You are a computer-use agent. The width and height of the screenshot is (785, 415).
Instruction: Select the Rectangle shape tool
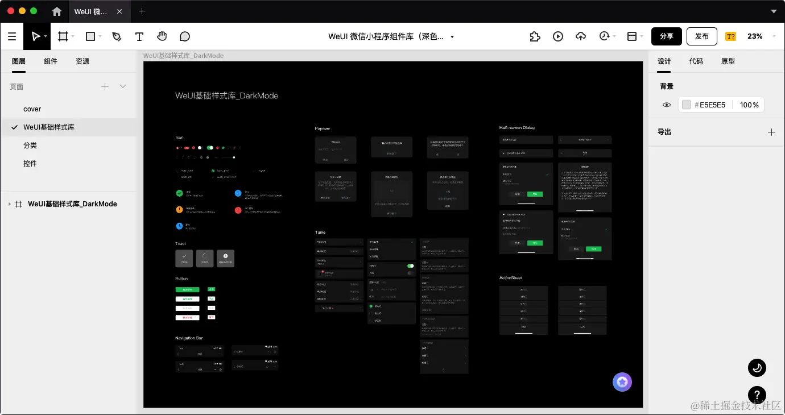[90, 36]
